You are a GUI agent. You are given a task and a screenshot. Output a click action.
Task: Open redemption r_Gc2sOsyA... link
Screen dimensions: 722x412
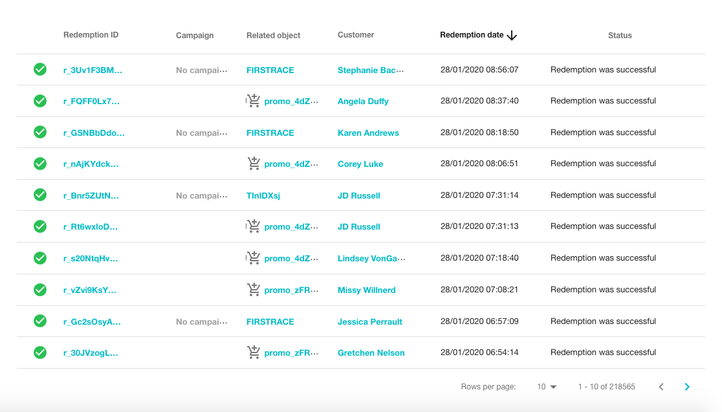click(92, 322)
